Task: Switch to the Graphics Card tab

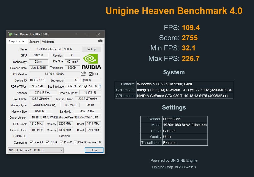Action: tap(17, 41)
